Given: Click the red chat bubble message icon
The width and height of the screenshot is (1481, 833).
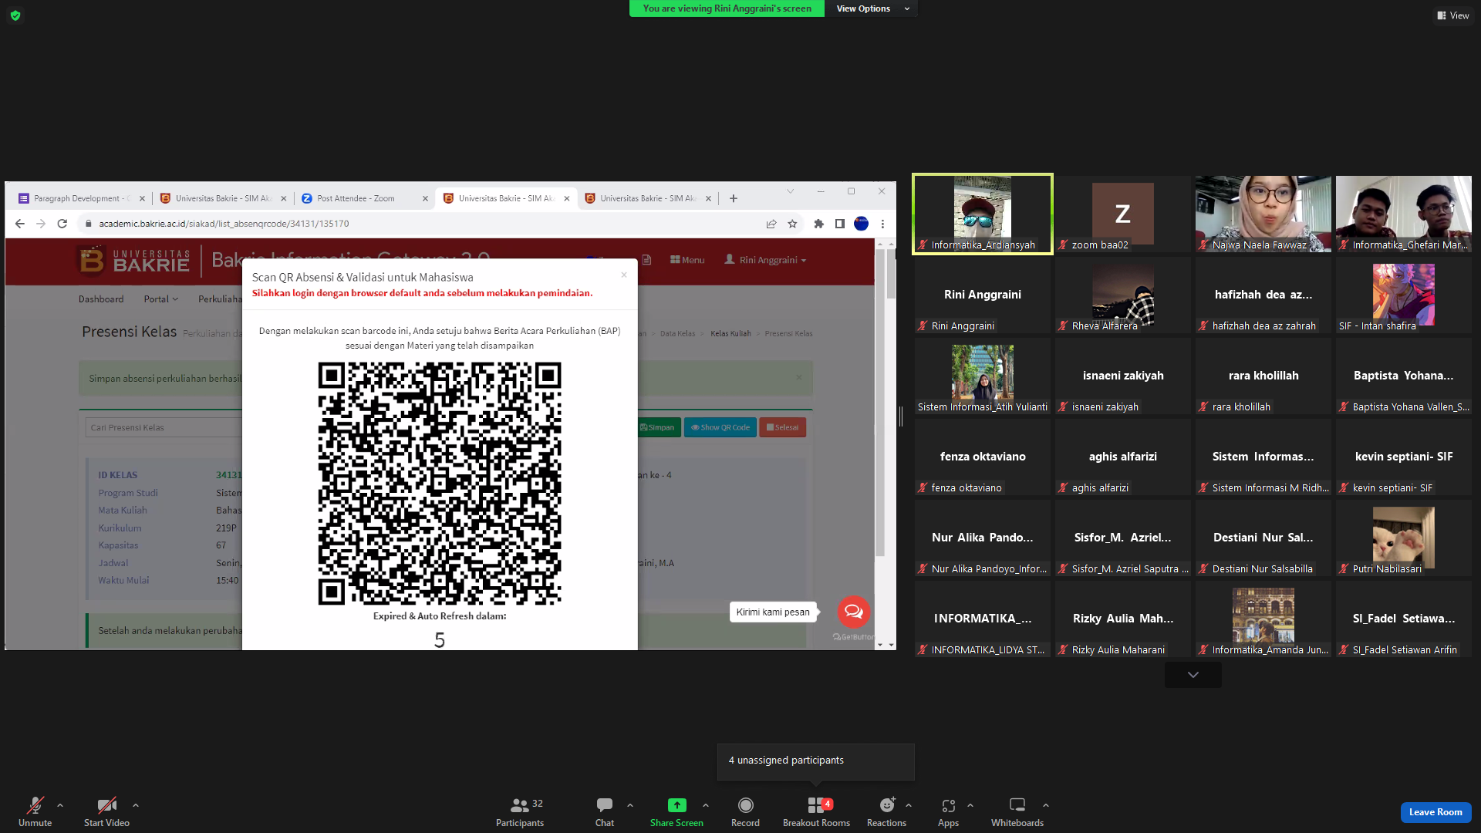Looking at the screenshot, I should (854, 612).
